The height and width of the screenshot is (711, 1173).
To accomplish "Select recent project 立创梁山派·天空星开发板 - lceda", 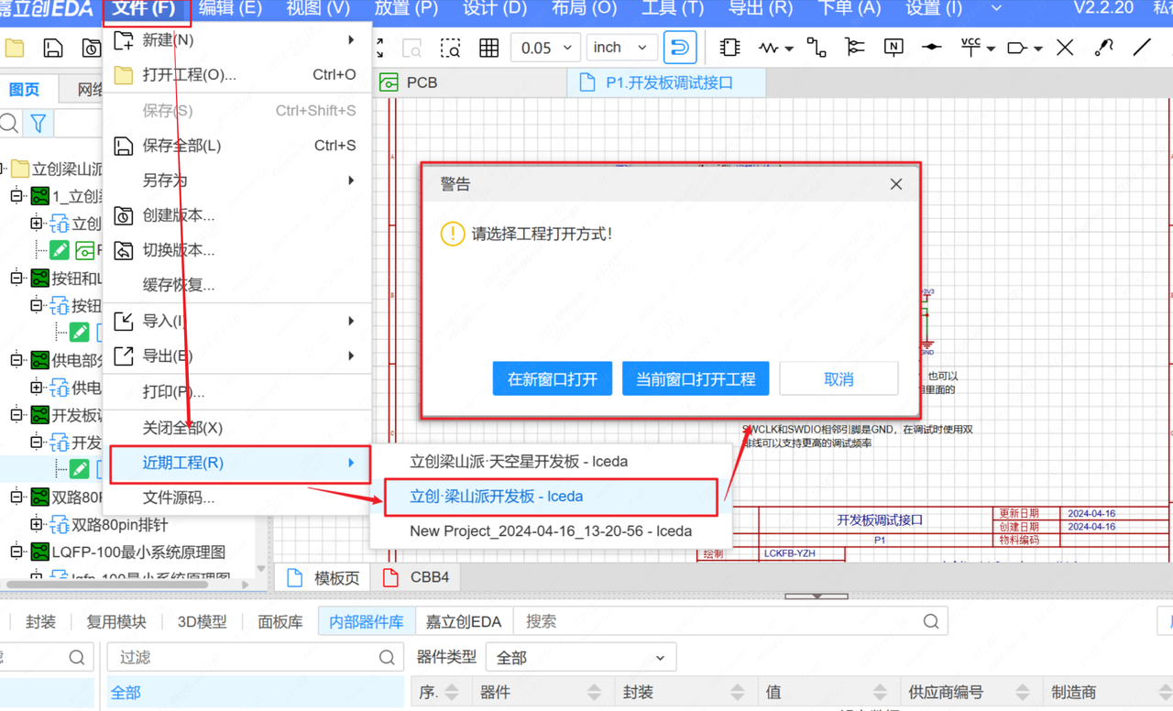I will point(550,462).
